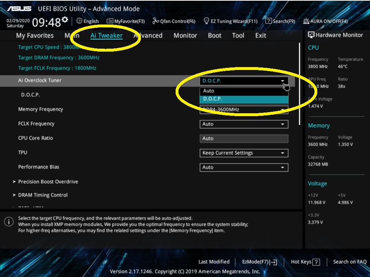Open the TPU Keep Current Settings dropdown
The width and height of the screenshot is (370, 277).
(244, 153)
